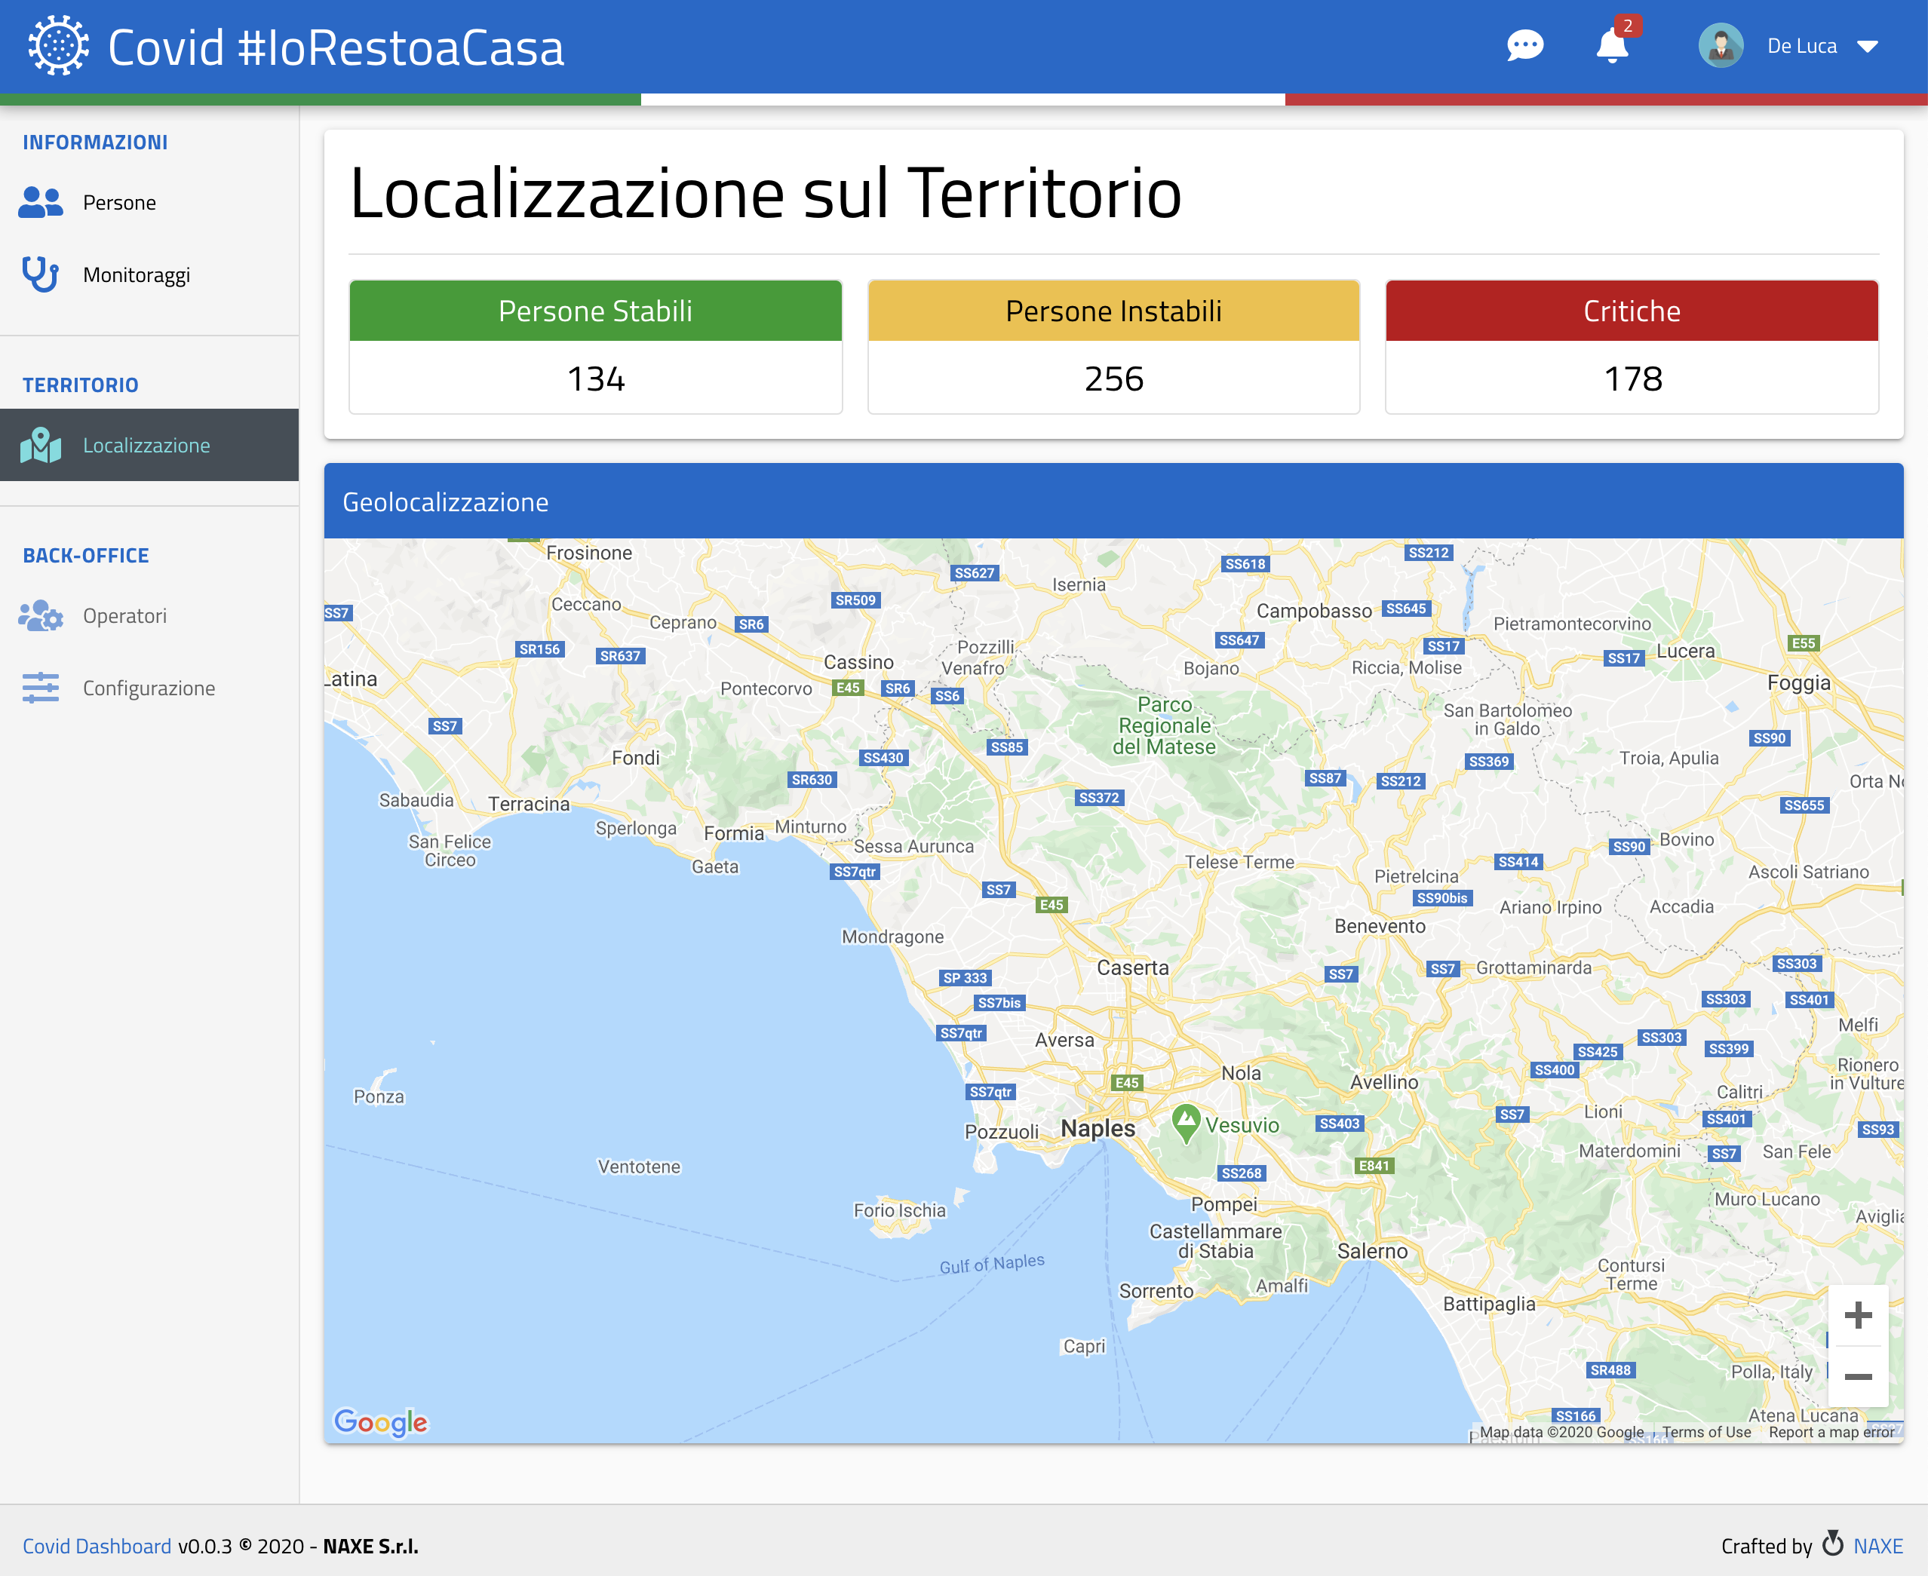Click Terms of Use on map
The height and width of the screenshot is (1576, 1928).
point(1705,1432)
